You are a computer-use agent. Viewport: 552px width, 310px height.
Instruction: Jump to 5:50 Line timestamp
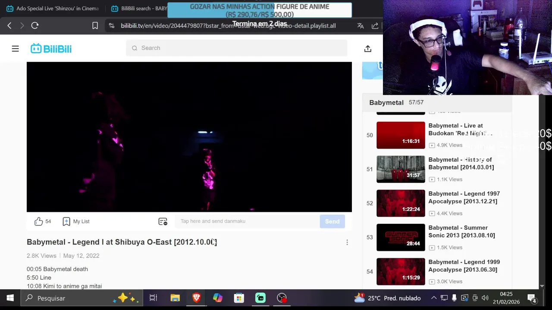39,278
